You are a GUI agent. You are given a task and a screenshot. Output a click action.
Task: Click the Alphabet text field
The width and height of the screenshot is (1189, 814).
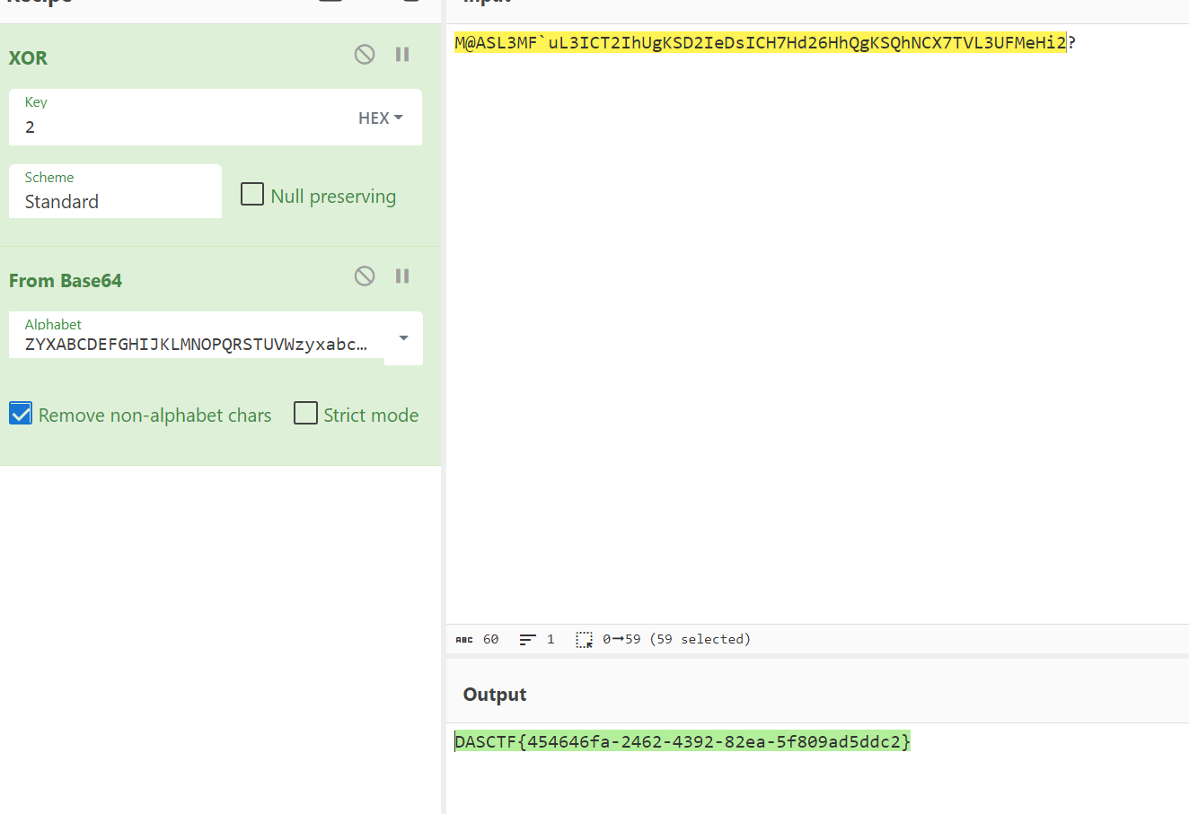click(x=196, y=345)
